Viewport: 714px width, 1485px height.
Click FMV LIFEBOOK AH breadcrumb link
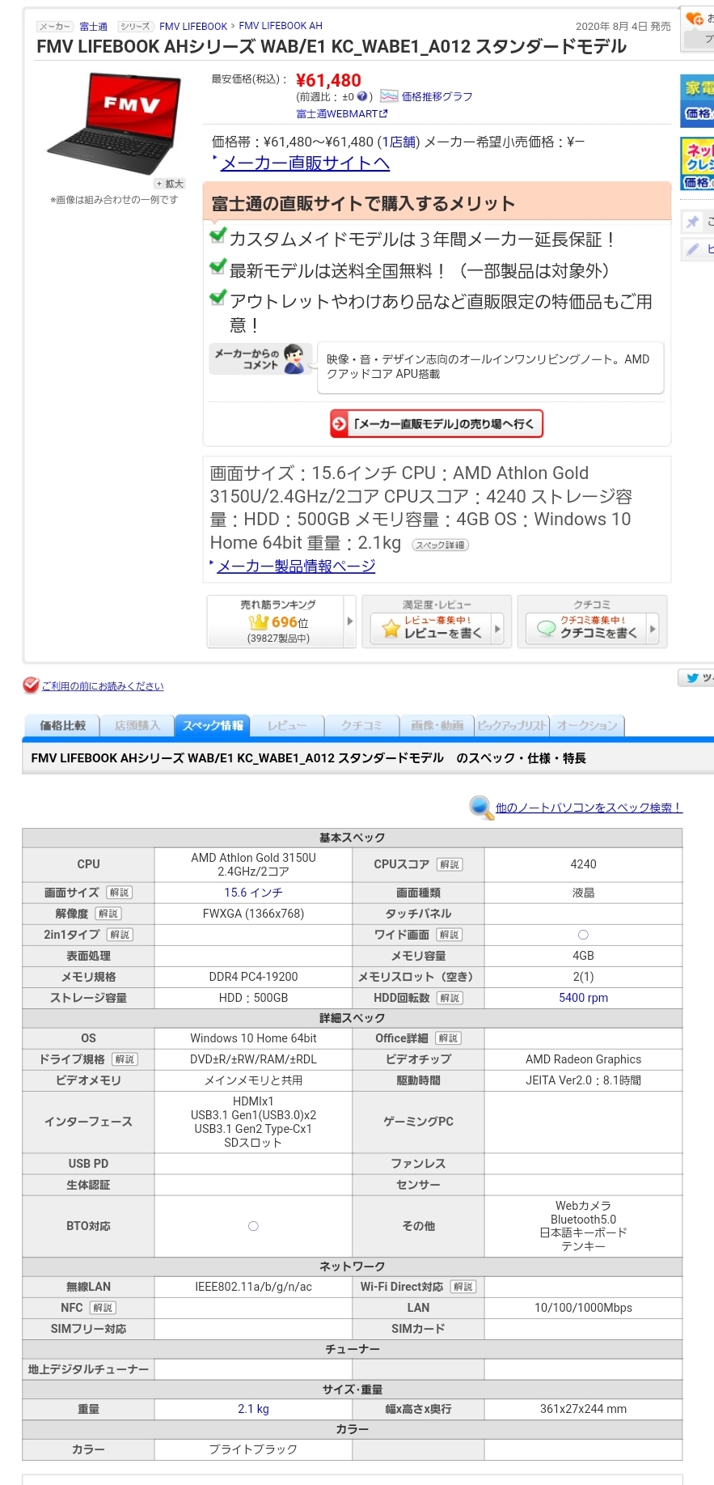point(281,26)
